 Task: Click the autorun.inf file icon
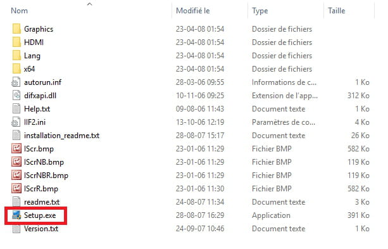click(x=16, y=82)
